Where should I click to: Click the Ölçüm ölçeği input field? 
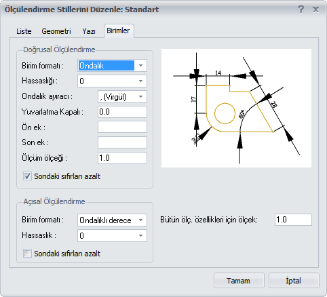coord(122,158)
